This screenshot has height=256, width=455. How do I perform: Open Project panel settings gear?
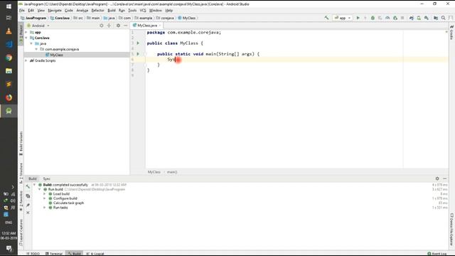118,26
